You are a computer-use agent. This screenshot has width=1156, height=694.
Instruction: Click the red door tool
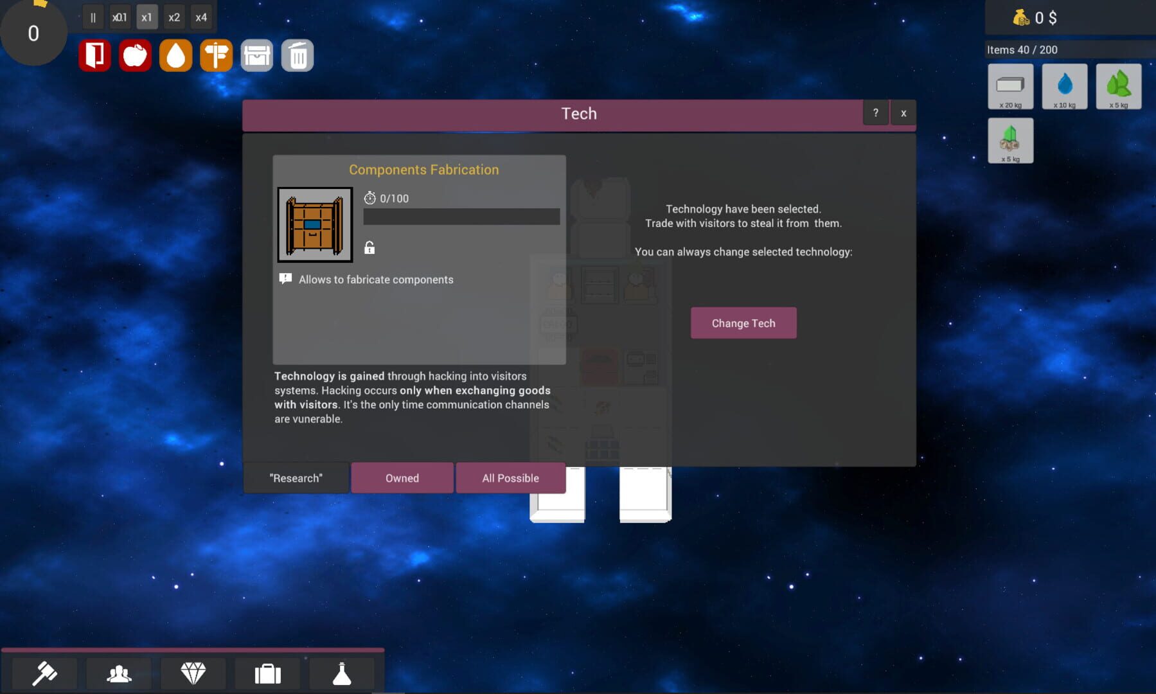click(94, 55)
